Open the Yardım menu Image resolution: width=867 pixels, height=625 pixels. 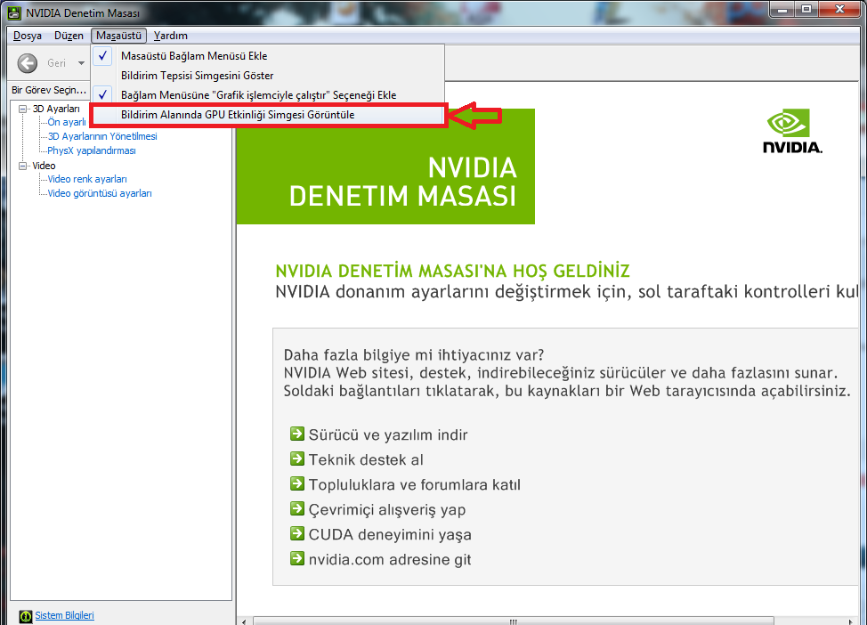click(x=170, y=36)
